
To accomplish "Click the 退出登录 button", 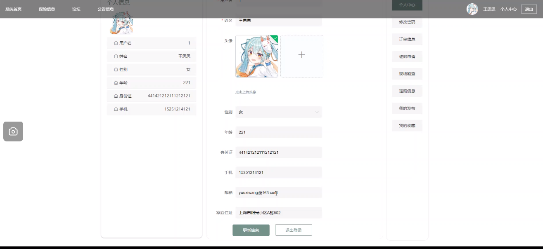I will click(x=294, y=230).
